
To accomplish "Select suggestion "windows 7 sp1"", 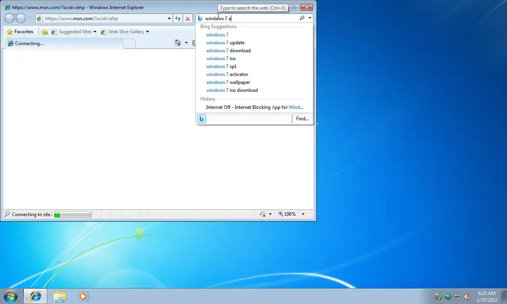I will tap(221, 66).
